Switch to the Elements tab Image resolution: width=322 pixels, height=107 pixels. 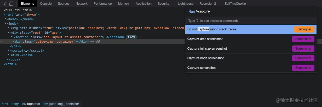pos(27,4)
